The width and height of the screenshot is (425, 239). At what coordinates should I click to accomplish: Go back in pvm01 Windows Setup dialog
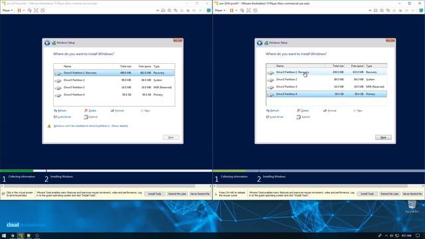pyautogui.click(x=260, y=42)
